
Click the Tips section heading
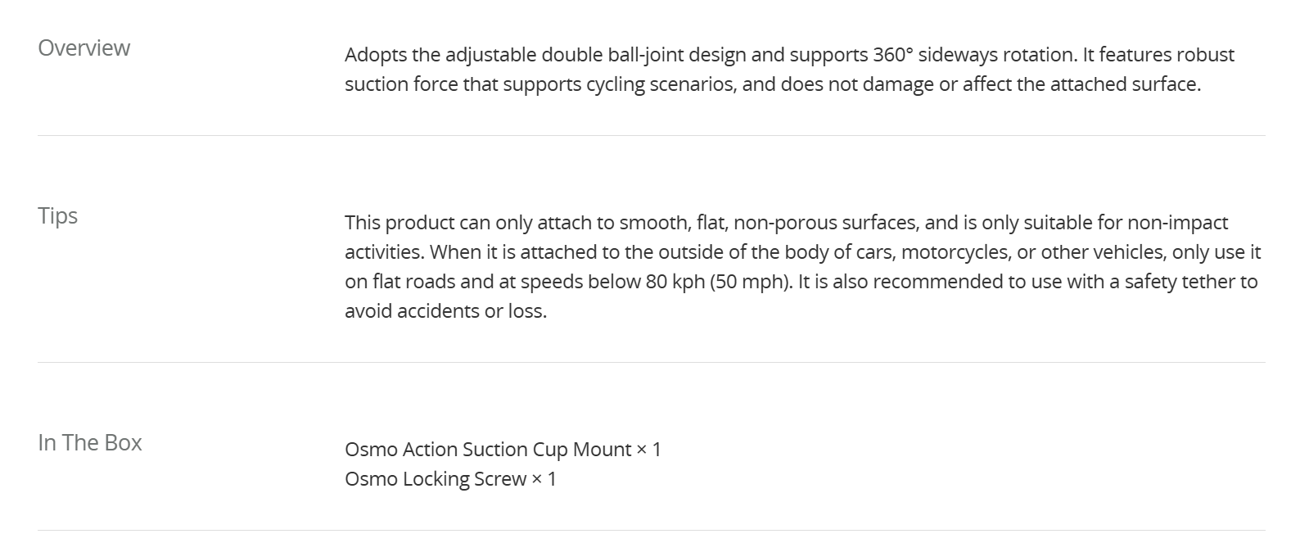tap(57, 215)
